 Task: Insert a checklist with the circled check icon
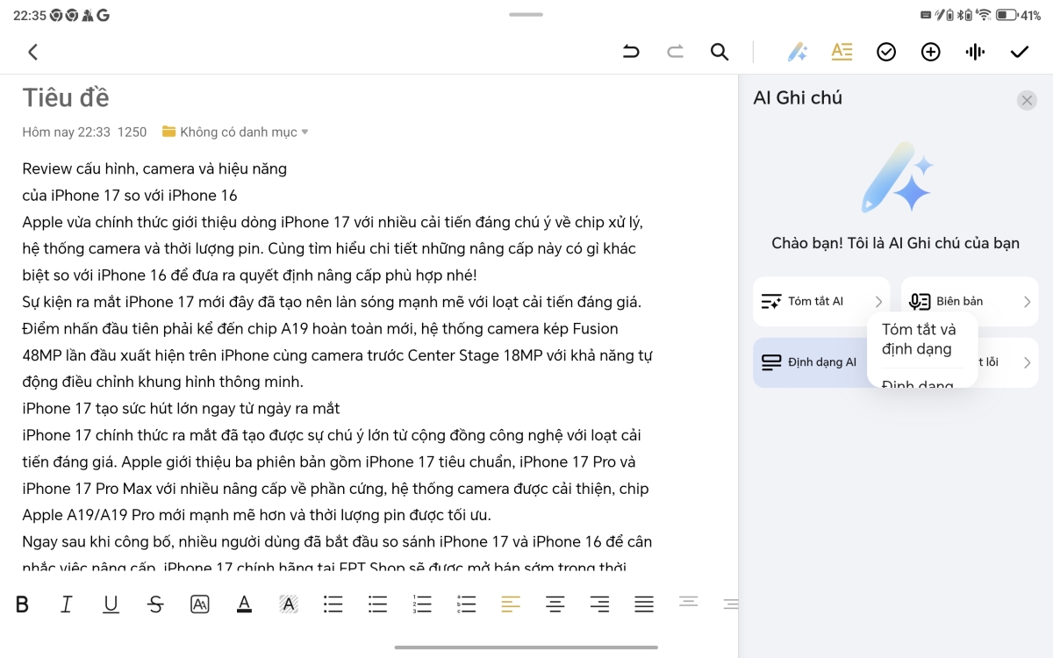pos(886,52)
